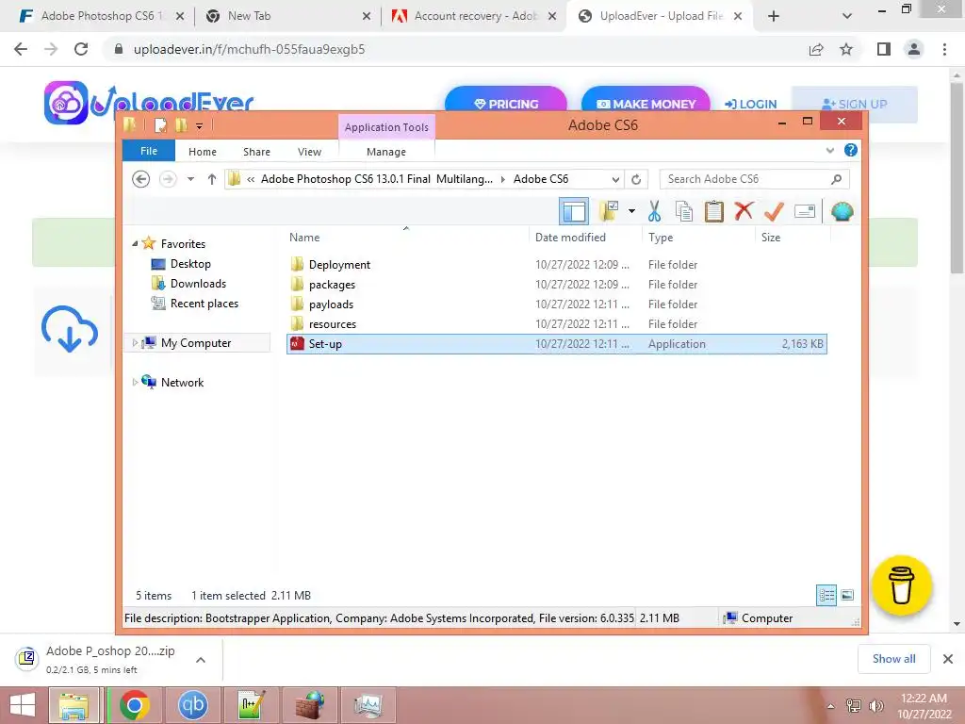Open the Chrome three-dot menu
The image size is (965, 724).
coord(944,49)
